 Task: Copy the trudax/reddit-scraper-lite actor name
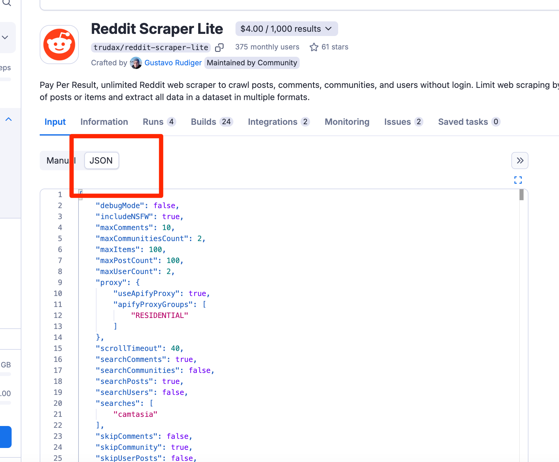tap(219, 47)
